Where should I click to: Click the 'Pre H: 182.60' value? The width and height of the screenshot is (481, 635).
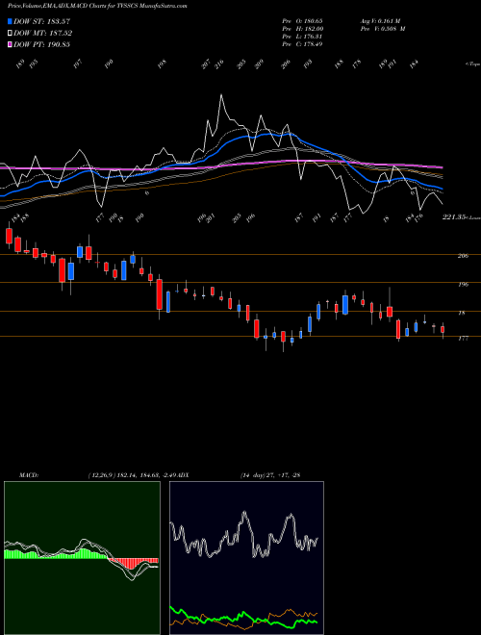tap(302, 29)
